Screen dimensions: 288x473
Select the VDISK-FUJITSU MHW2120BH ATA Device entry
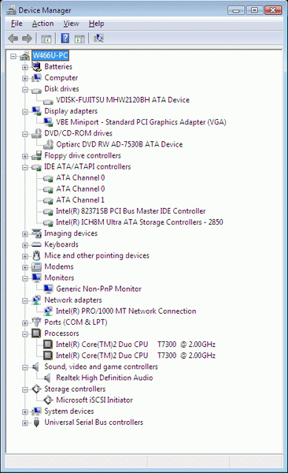123,100
